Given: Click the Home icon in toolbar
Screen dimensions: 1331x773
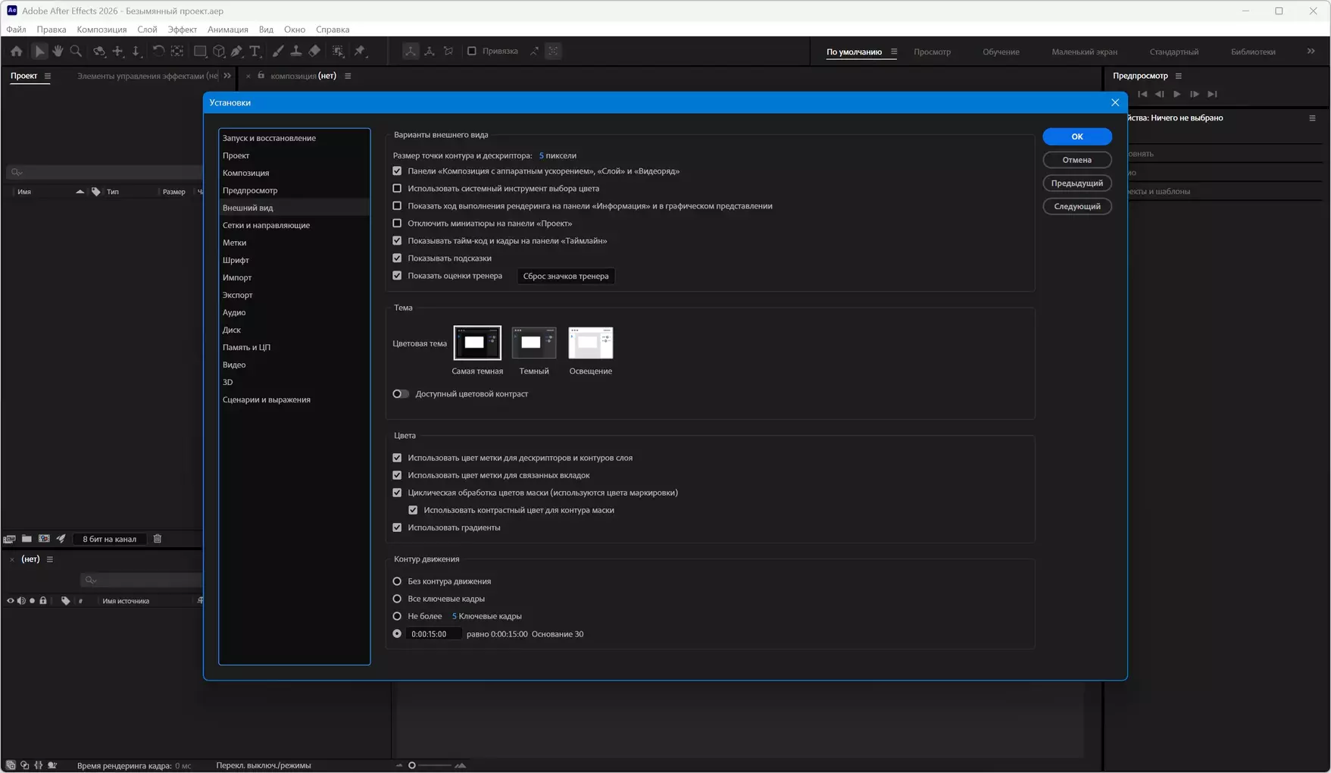Looking at the screenshot, I should (16, 52).
